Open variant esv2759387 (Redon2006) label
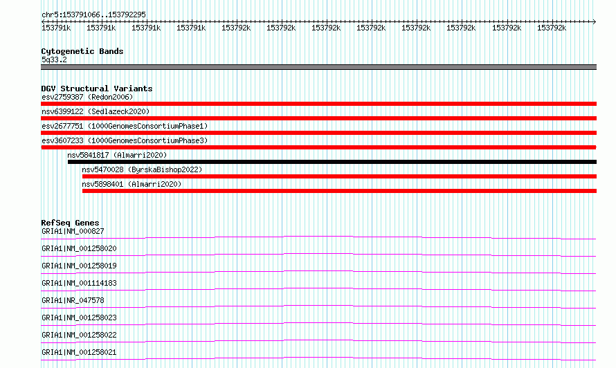Screen dimensions: 616x368 pyautogui.click(x=87, y=97)
